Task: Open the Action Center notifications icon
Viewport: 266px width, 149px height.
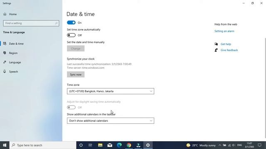Action: click(x=259, y=145)
